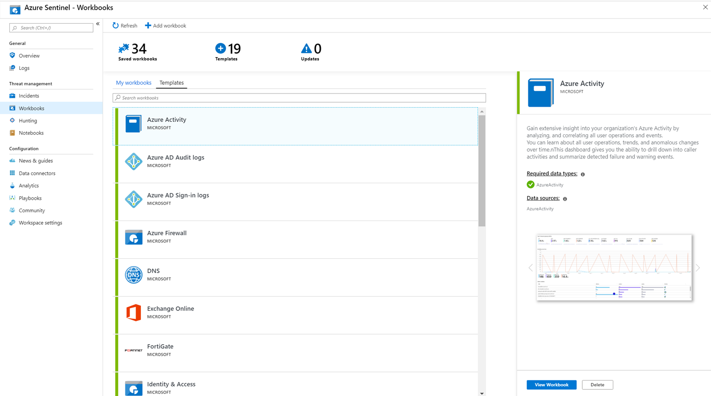This screenshot has width=711, height=396.
Task: Click the News & guides cloud icon
Action: [13, 160]
